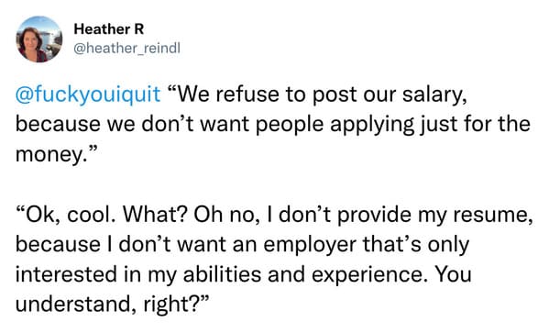
Task: Select the line starting "because we don't want people"
Action: (x=273, y=125)
